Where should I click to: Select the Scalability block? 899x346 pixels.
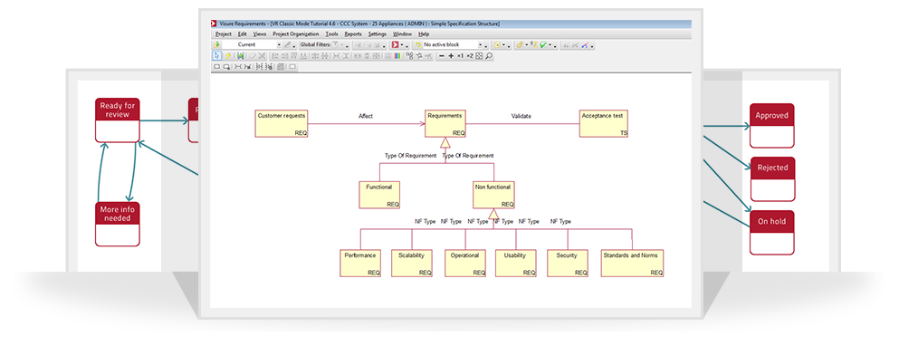412,264
